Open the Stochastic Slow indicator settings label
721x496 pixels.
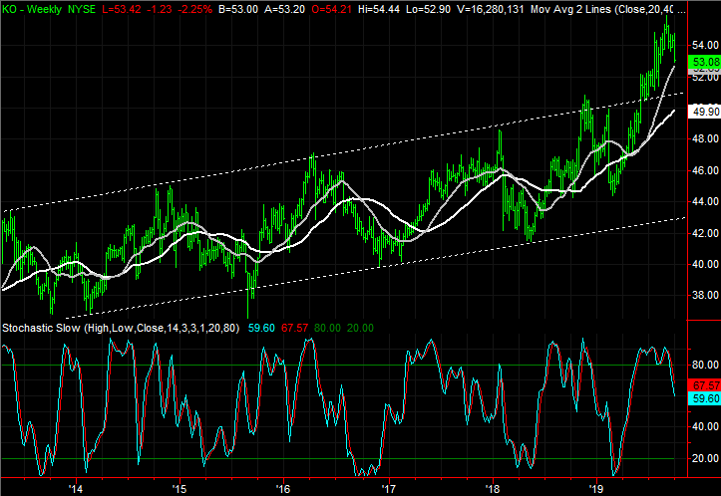[121, 328]
